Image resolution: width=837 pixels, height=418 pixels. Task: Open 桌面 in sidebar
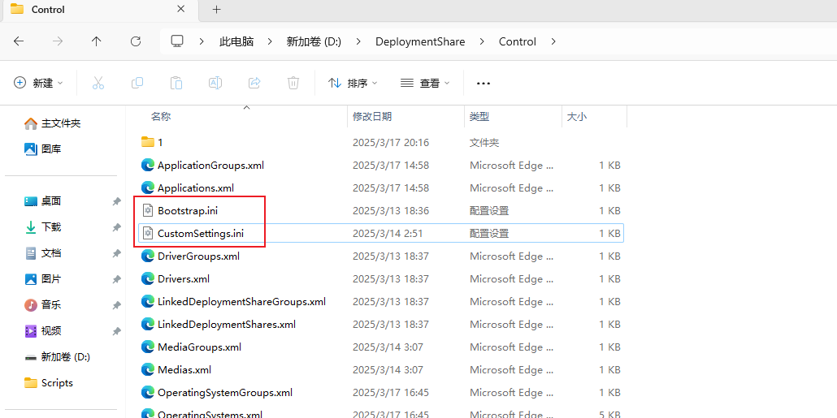pos(43,201)
